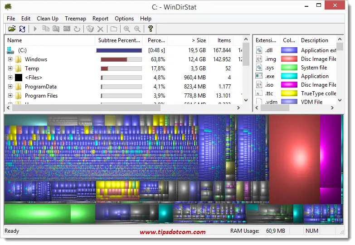Click the directory list scroll down arrow
The image size is (355, 245).
246,100
